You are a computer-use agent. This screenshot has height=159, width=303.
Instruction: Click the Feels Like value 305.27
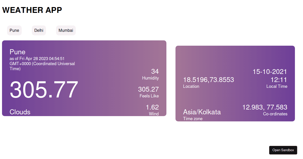point(148,89)
